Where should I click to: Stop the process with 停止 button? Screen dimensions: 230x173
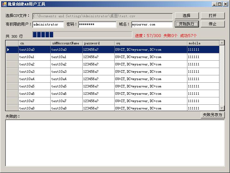(x=212, y=24)
